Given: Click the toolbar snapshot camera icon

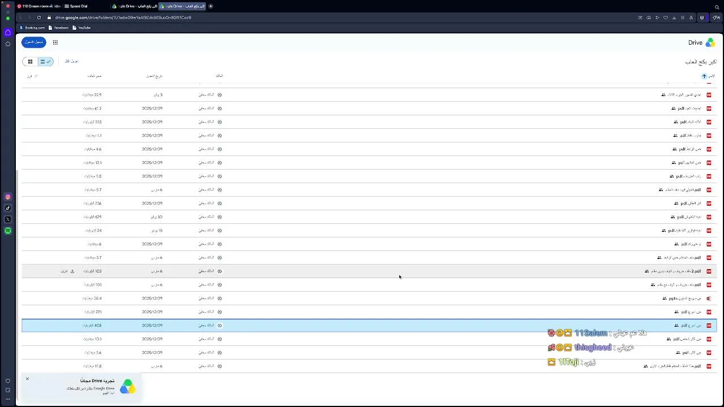Looking at the screenshot, I should click(649, 18).
